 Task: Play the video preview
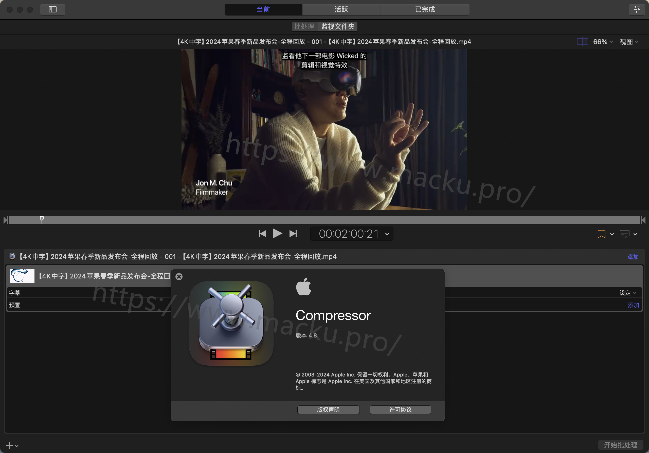point(278,234)
